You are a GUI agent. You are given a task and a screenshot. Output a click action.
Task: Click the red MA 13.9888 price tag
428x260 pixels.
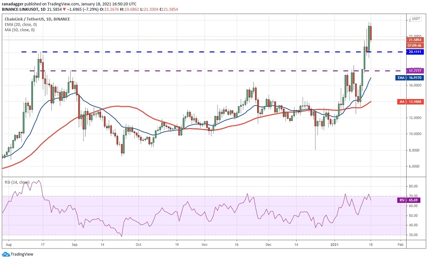pos(404,102)
